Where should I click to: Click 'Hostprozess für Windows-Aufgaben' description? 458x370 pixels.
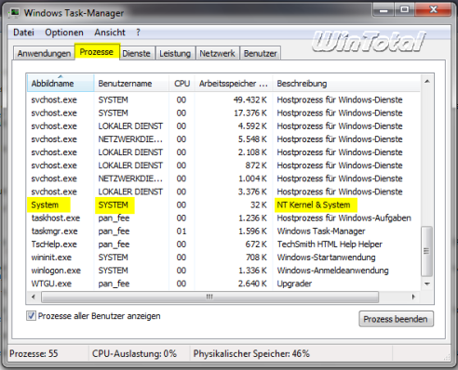coord(343,218)
